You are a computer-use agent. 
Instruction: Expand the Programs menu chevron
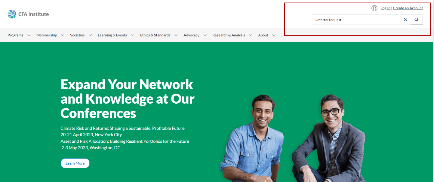[x=29, y=35]
